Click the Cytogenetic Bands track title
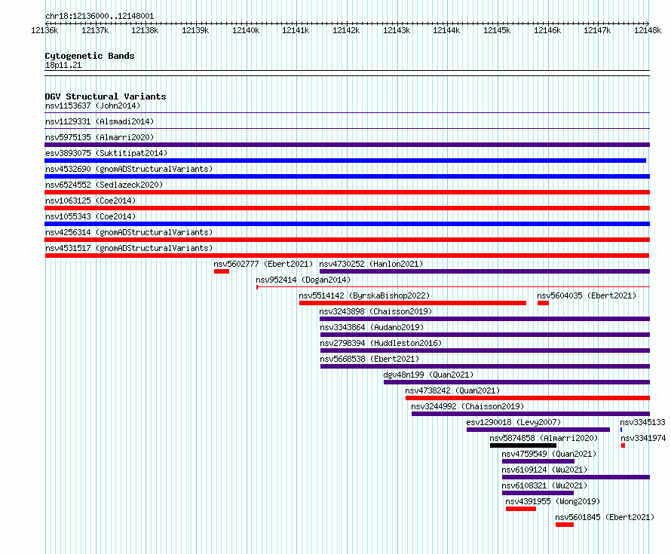Viewport: 671px width, 554px height. point(90,56)
